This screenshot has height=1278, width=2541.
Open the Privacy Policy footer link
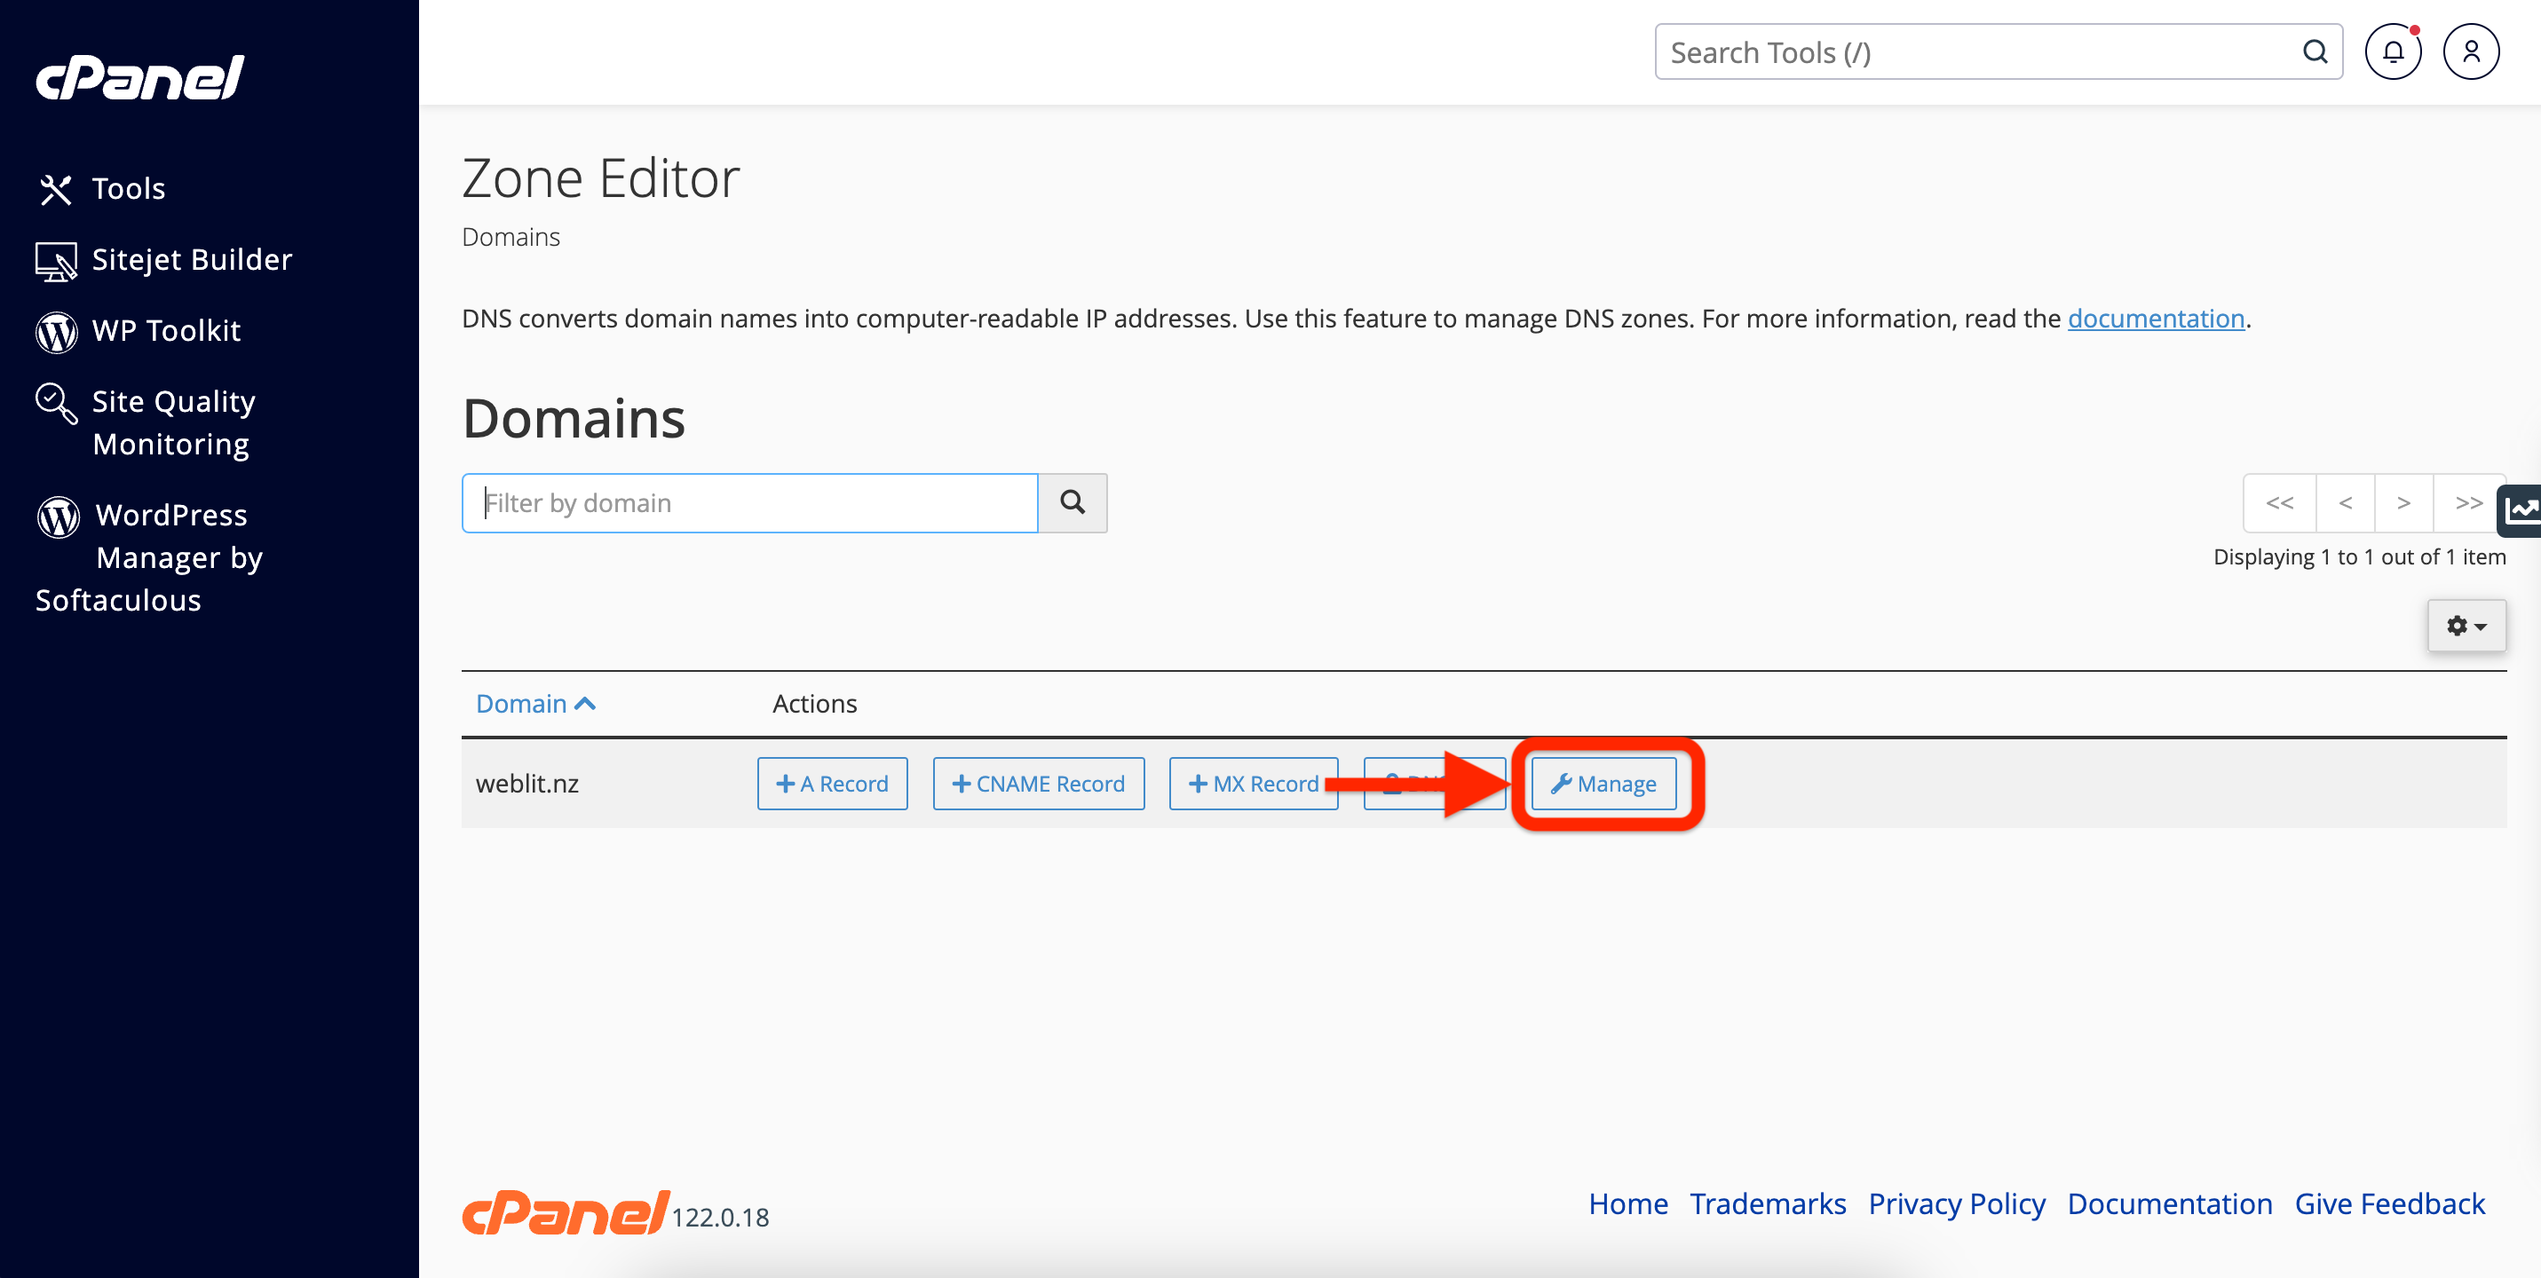point(1957,1203)
